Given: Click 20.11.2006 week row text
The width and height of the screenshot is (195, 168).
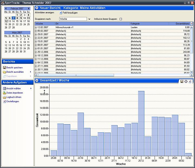Looking at the screenshot, I should [43, 70].
